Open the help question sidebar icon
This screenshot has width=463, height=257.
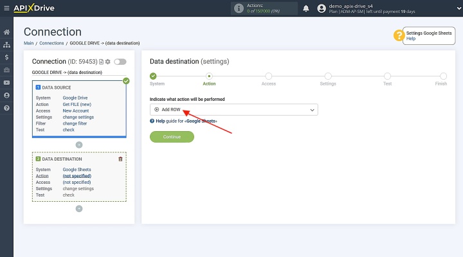point(6,108)
